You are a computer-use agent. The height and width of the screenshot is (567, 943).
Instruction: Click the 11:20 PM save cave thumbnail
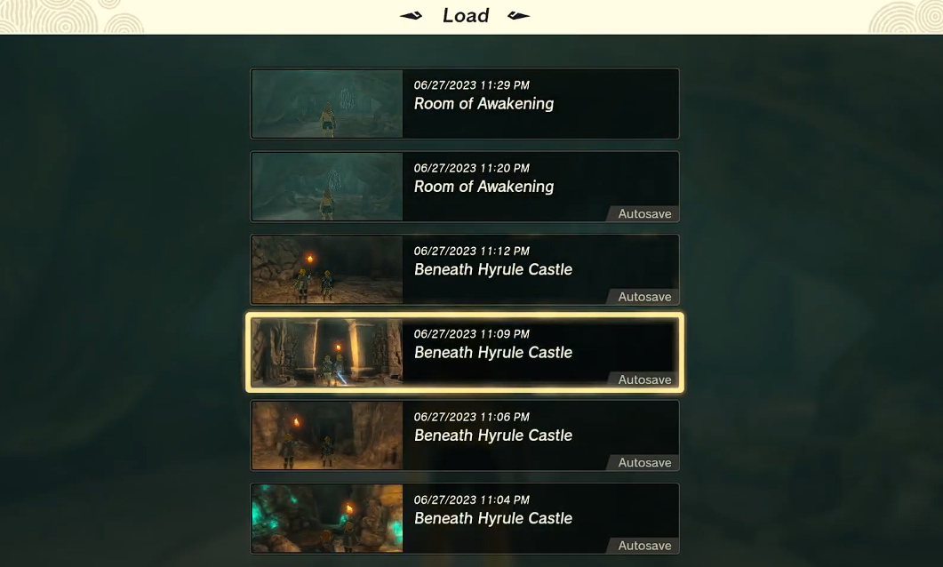tap(327, 187)
